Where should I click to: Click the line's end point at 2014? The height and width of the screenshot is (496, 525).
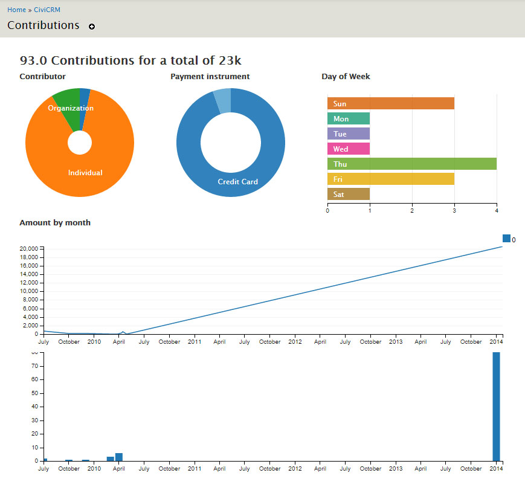click(501, 246)
